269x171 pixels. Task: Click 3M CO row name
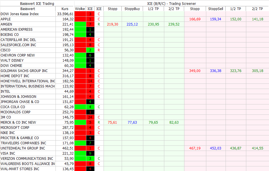click(6, 117)
